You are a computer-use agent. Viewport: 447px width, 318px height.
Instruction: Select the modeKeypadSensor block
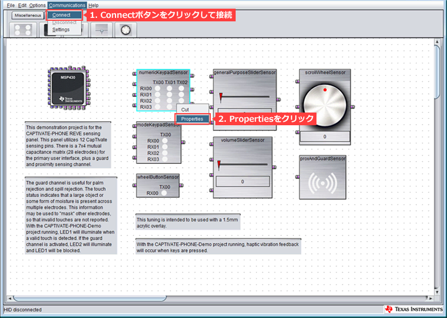tap(159, 143)
